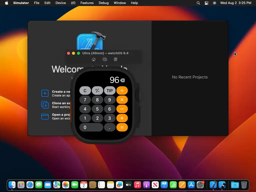Viewport: 256px width, 192px height.
Task: Tap the equals key
Action: (122, 127)
